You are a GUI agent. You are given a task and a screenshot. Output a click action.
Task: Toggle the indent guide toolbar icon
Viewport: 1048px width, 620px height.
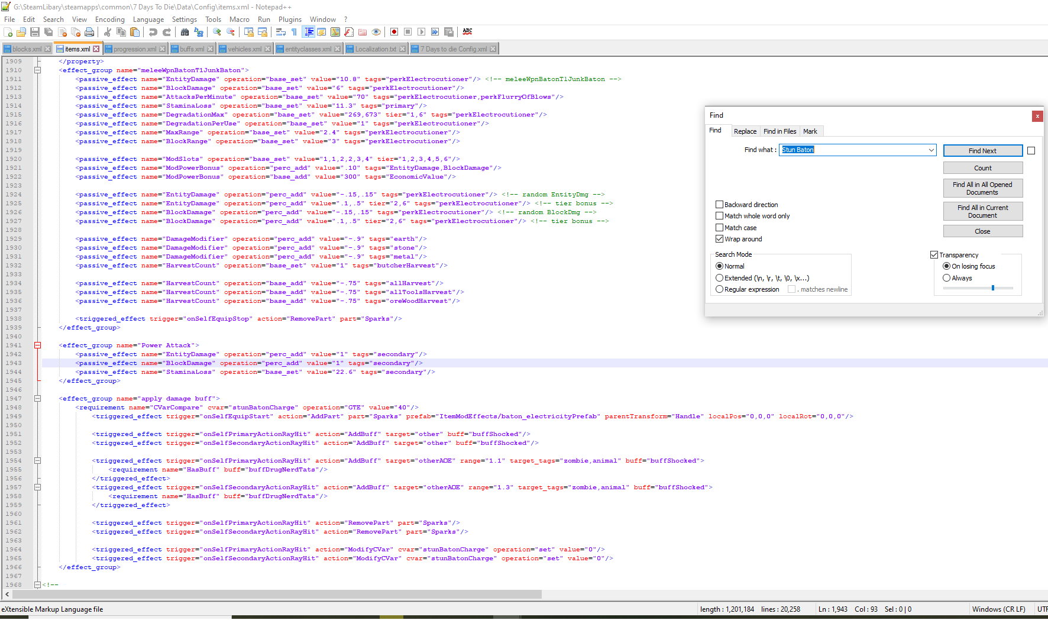308,32
